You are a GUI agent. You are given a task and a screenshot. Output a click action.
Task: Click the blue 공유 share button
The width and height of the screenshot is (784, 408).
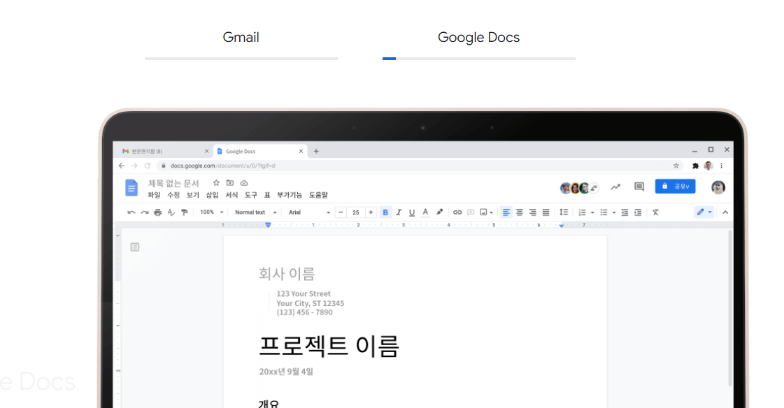(675, 187)
